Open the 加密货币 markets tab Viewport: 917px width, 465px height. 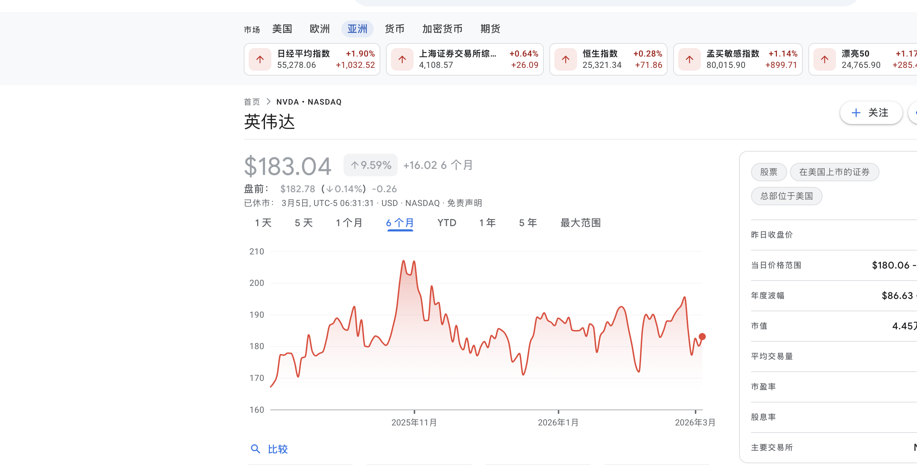tap(442, 29)
